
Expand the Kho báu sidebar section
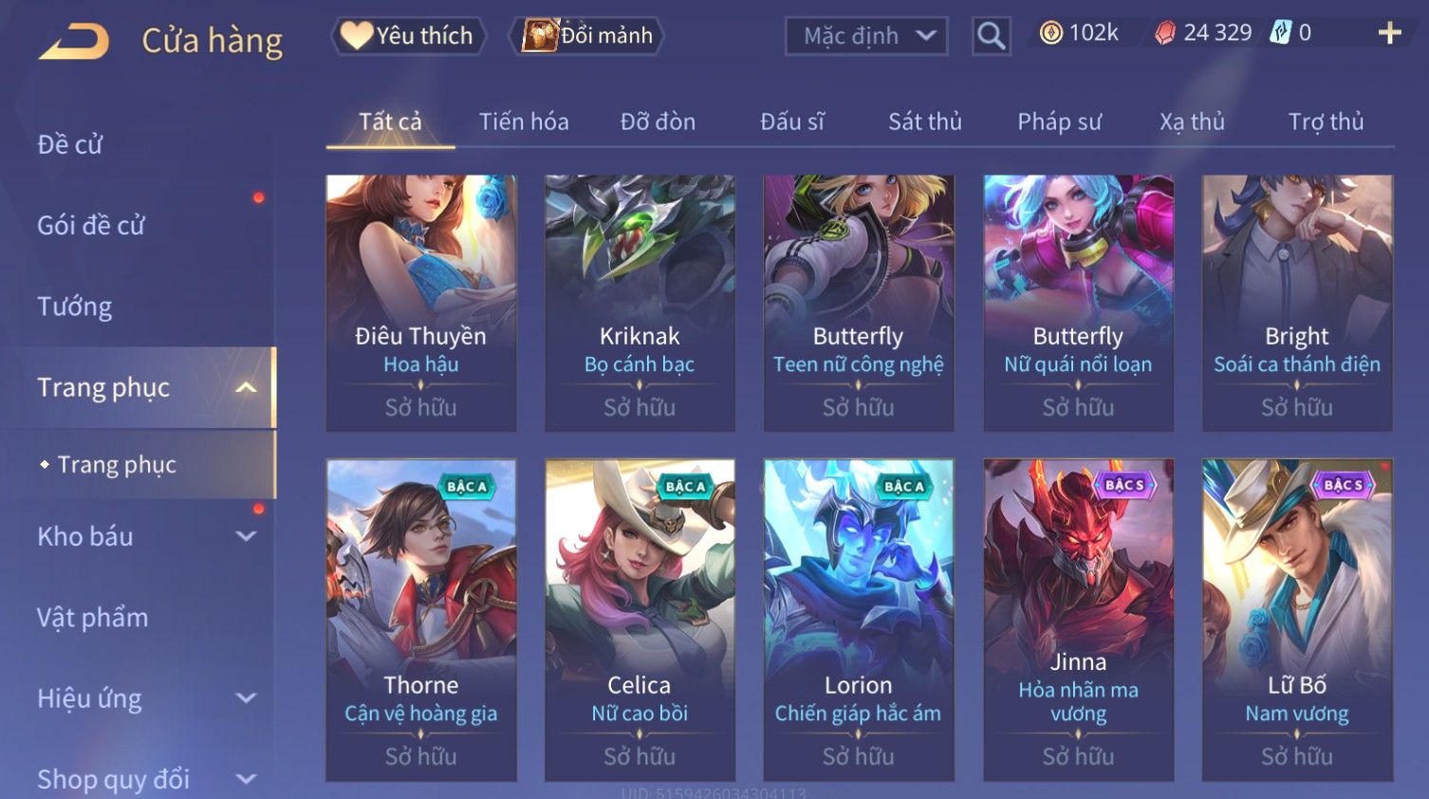pos(246,536)
